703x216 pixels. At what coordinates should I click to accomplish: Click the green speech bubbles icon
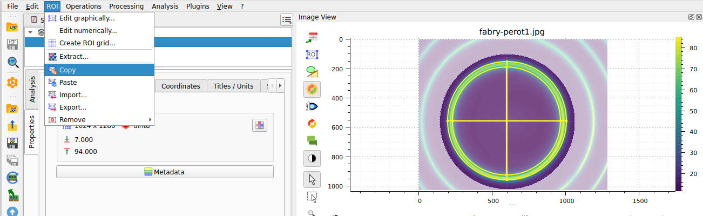(x=312, y=141)
